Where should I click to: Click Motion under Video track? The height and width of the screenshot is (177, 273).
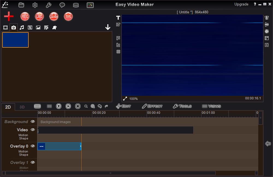23,135
